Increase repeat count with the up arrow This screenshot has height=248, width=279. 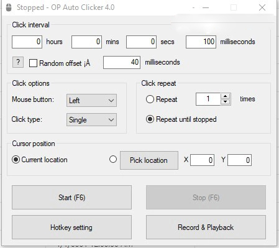(226, 96)
